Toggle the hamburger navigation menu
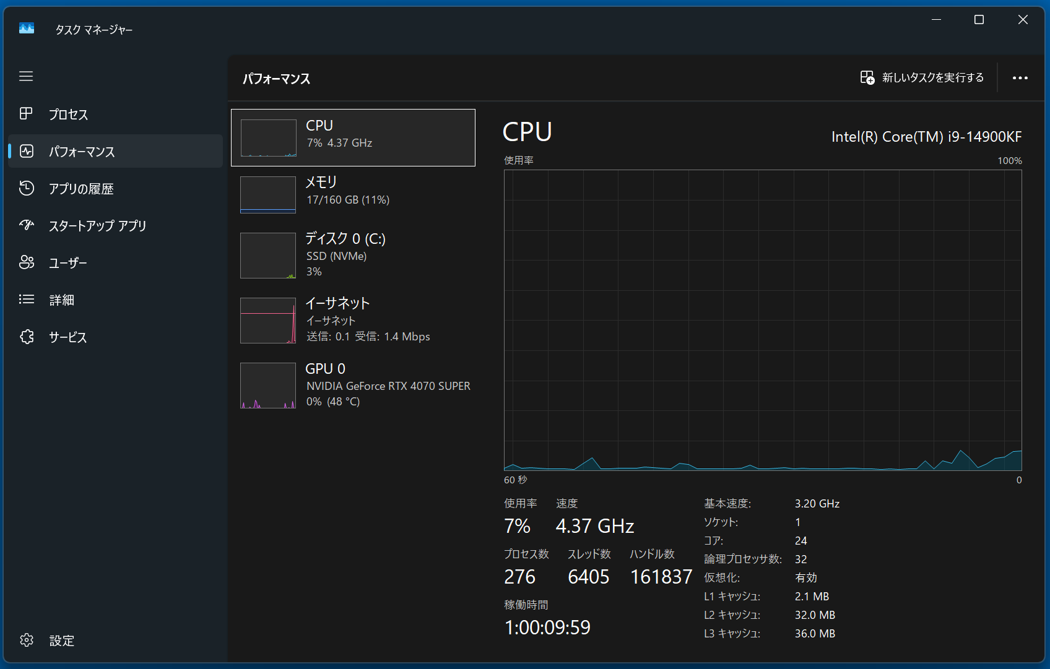Viewport: 1050px width, 669px height. (x=26, y=76)
